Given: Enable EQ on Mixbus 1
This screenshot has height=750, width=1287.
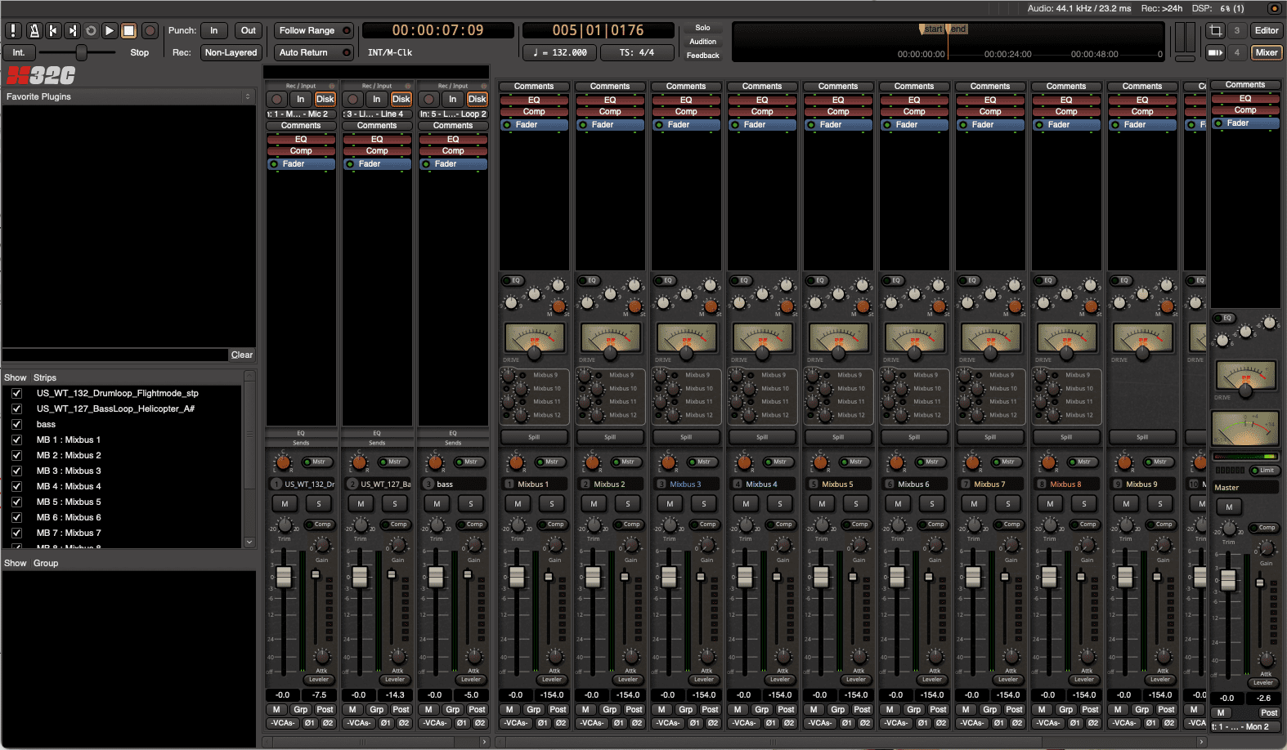Looking at the screenshot, I should pos(513,280).
